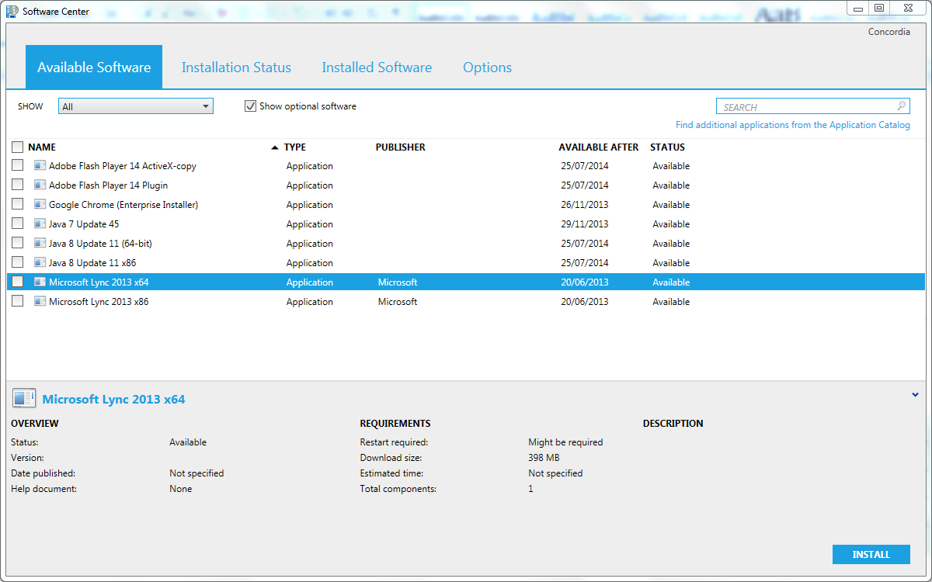This screenshot has height=582, width=932.
Task: Click the Adobe Flash Player 14 ActiveX-copy application icon
Action: coord(40,165)
